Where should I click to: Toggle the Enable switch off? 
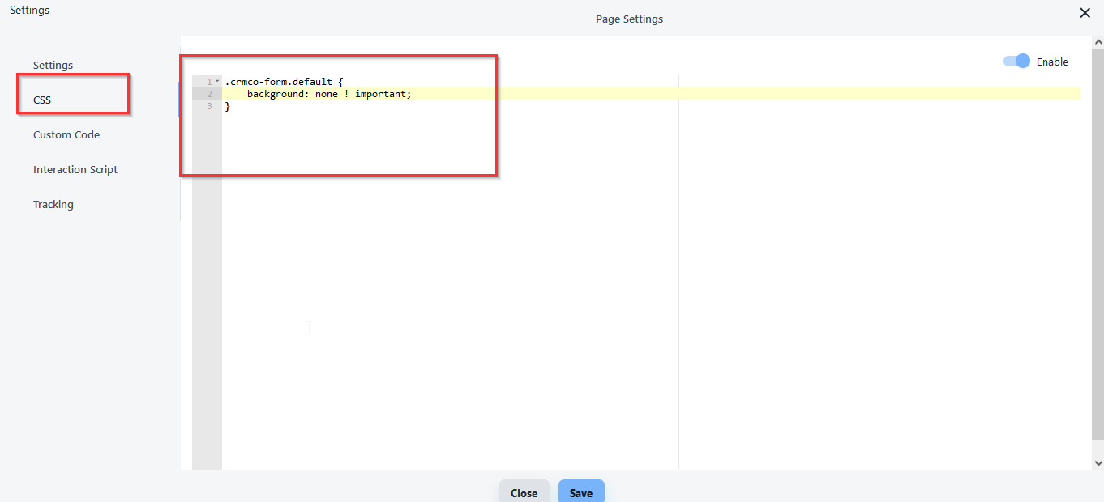coord(1016,62)
